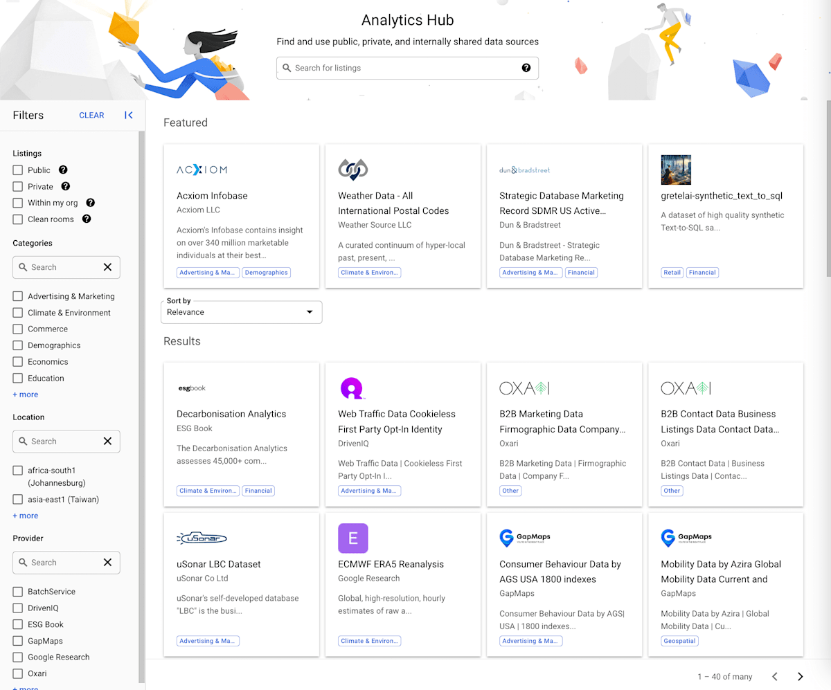Click the dun & bradstreet logo
This screenshot has width=831, height=690.
coord(525,170)
